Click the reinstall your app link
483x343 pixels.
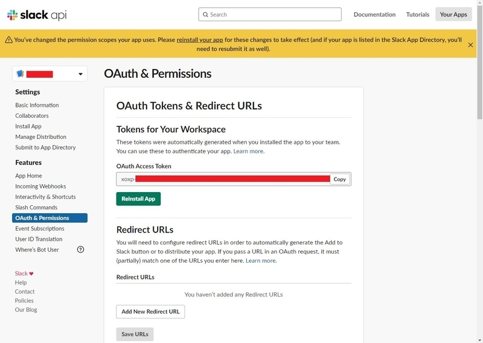(x=200, y=40)
